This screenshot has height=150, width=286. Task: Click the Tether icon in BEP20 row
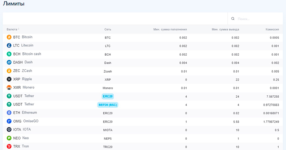[x=9, y=104]
